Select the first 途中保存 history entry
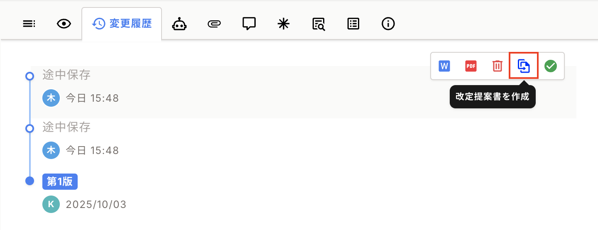 66,75
